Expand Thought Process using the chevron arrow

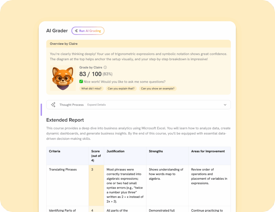[225, 105]
